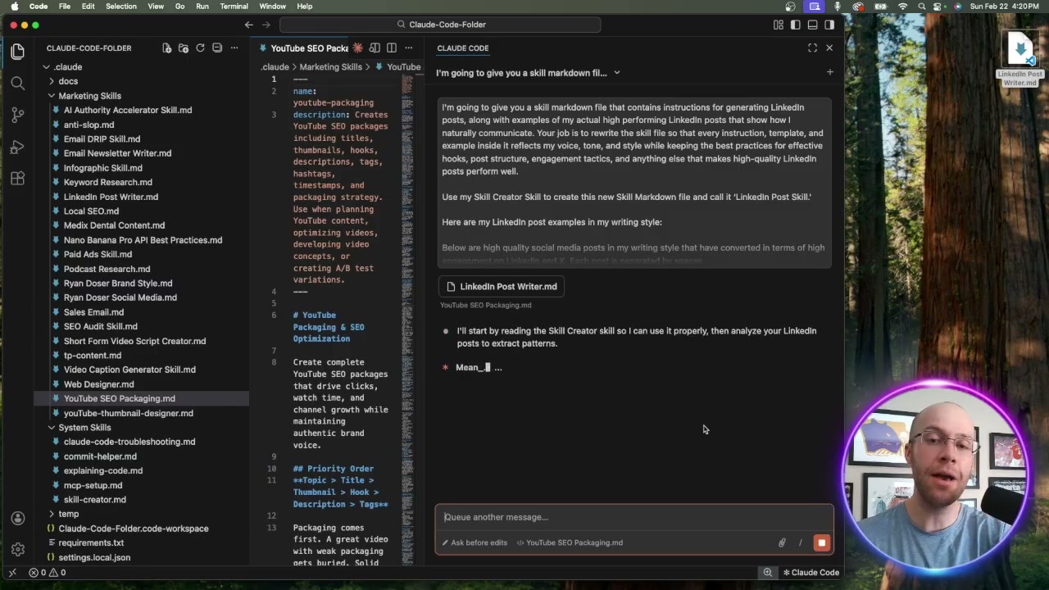Viewport: 1049px width, 590px height.
Task: Open slash commands in Claude input
Action: 800,542
